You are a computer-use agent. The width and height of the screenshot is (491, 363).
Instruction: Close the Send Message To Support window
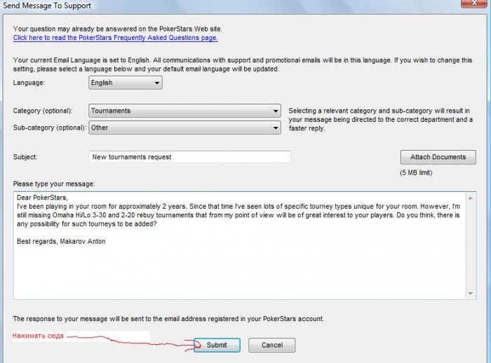pyautogui.click(x=473, y=3)
